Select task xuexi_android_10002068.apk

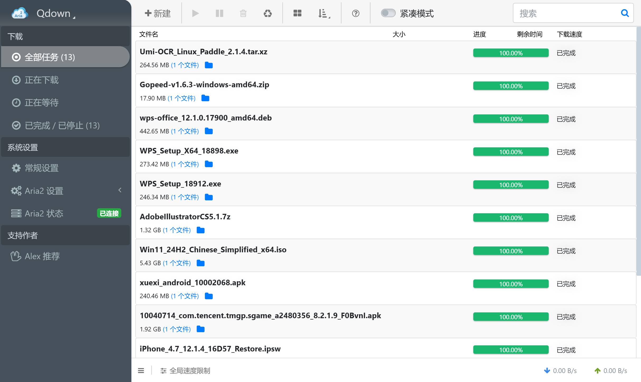coord(386,288)
